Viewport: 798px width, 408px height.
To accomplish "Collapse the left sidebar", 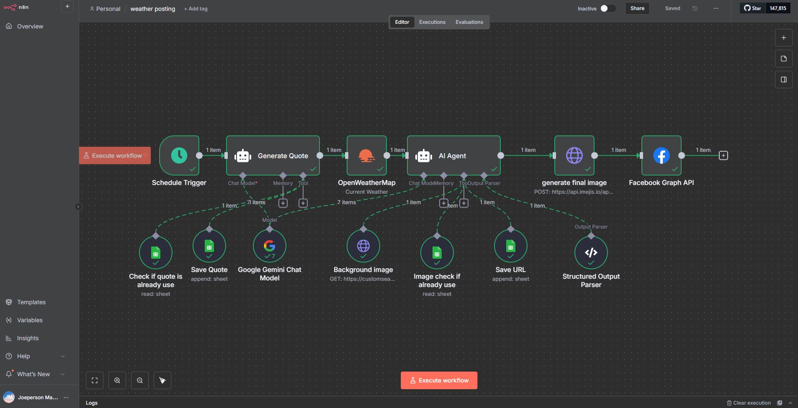I will coord(78,207).
